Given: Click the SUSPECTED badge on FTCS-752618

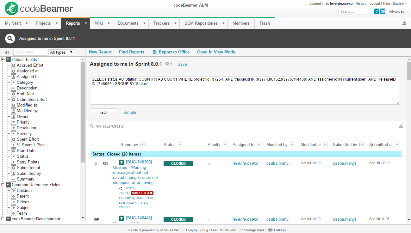Looking at the screenshot, I should pos(142,193).
